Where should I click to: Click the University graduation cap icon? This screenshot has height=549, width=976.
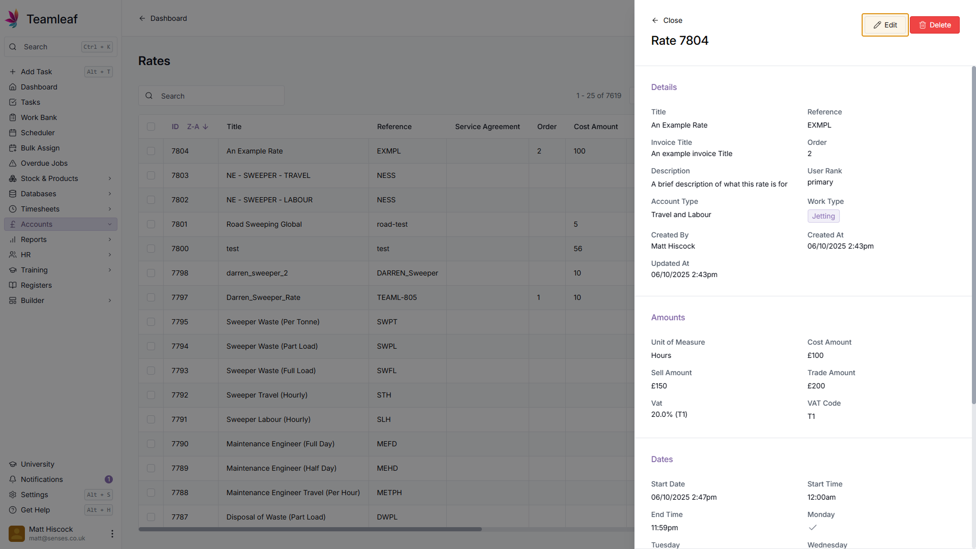[x=13, y=464]
